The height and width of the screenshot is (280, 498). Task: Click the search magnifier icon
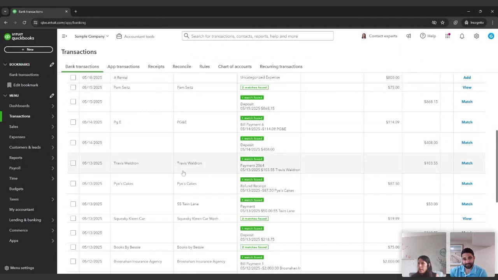(x=187, y=36)
